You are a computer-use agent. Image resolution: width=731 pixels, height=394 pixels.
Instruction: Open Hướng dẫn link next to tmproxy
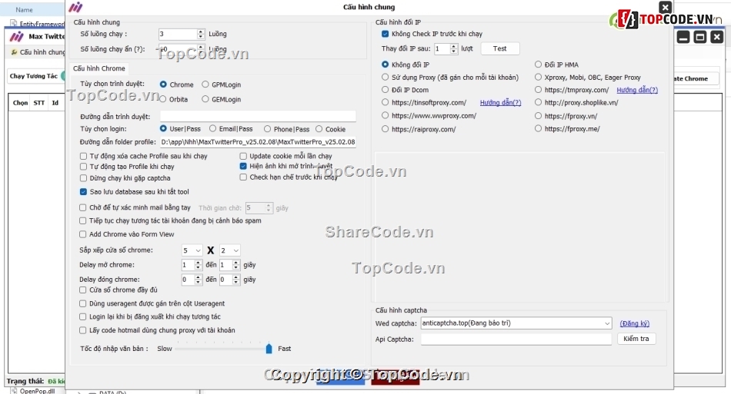point(637,90)
